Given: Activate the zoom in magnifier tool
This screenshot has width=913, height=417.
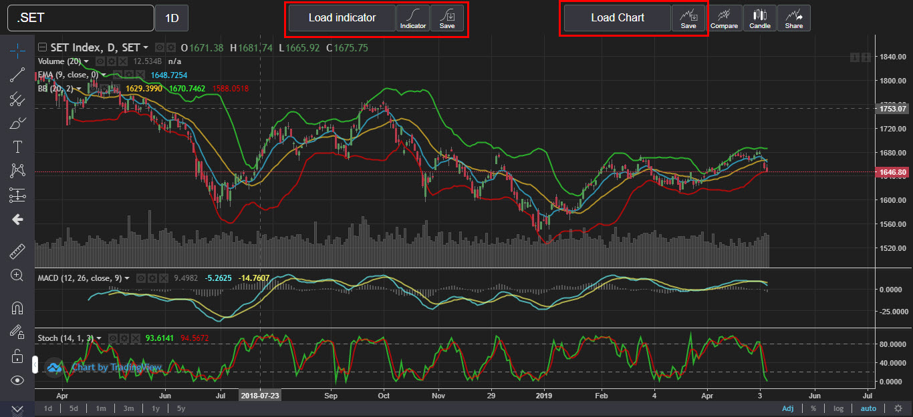Looking at the screenshot, I should coord(17,275).
